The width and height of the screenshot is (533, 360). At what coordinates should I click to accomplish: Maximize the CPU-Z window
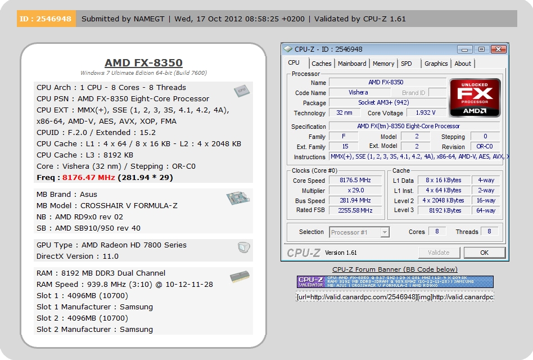481,49
